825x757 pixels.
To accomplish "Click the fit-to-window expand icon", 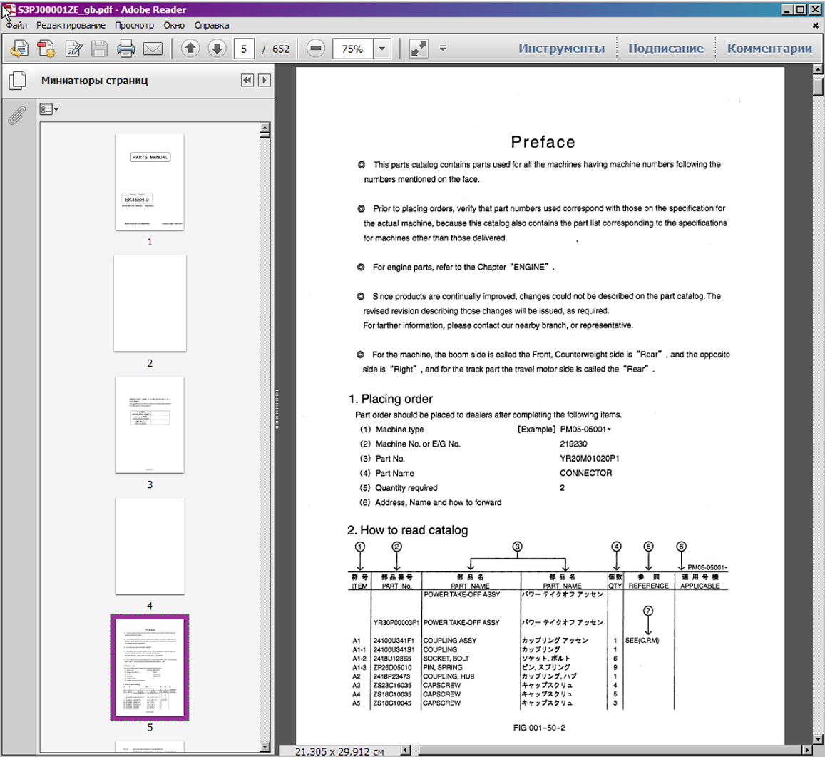I will [x=419, y=49].
